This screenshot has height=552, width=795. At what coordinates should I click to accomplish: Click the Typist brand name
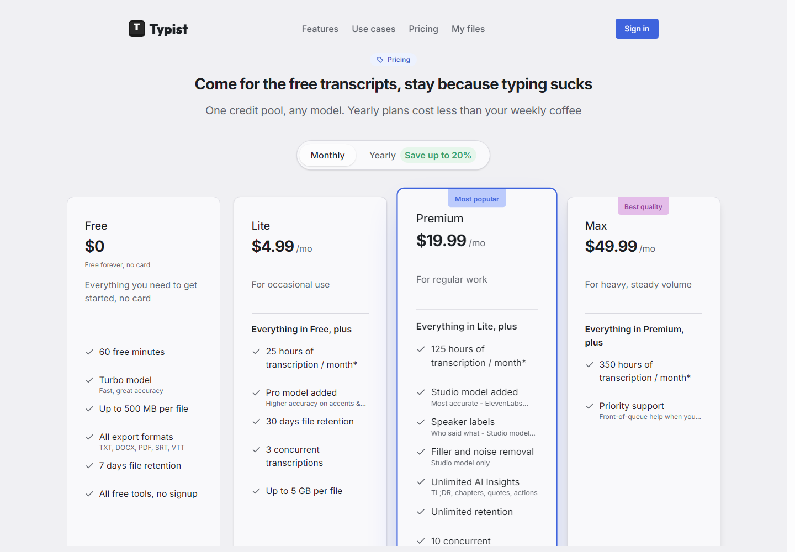point(168,29)
